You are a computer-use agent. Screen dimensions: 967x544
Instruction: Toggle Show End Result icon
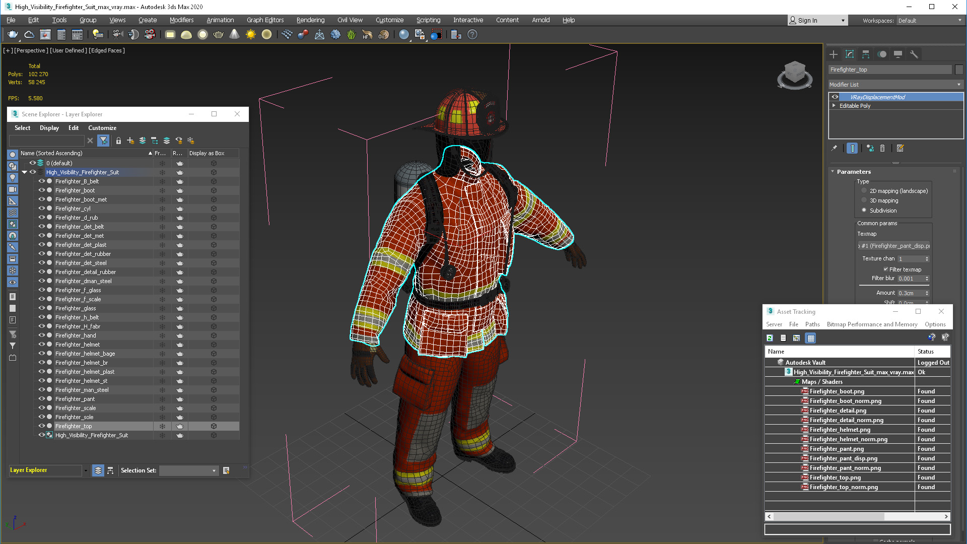[852, 148]
